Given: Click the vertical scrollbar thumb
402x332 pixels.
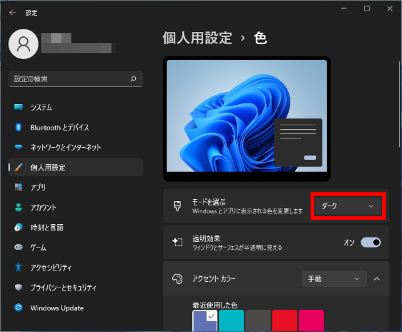Looking at the screenshot, I should (399, 104).
